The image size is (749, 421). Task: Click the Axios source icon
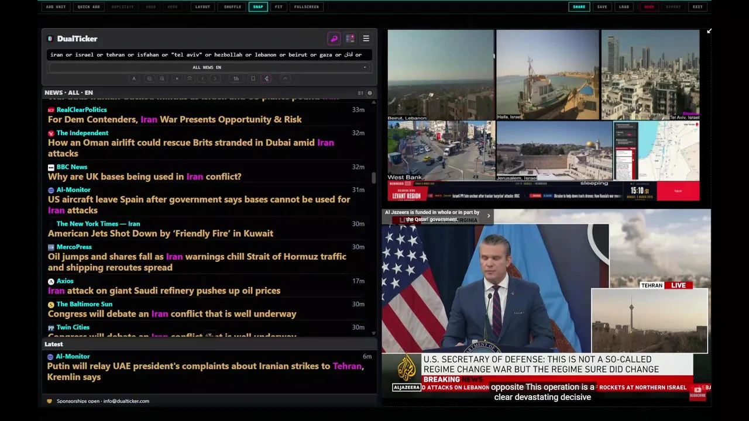[51, 281]
